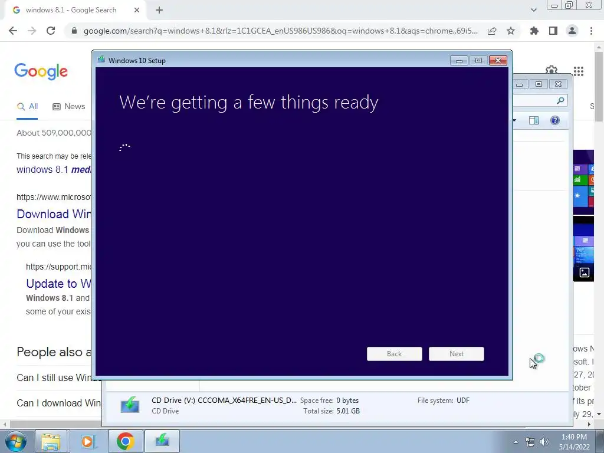Open Explorer view options dropdown arrow
The image size is (604, 453).
point(515,120)
